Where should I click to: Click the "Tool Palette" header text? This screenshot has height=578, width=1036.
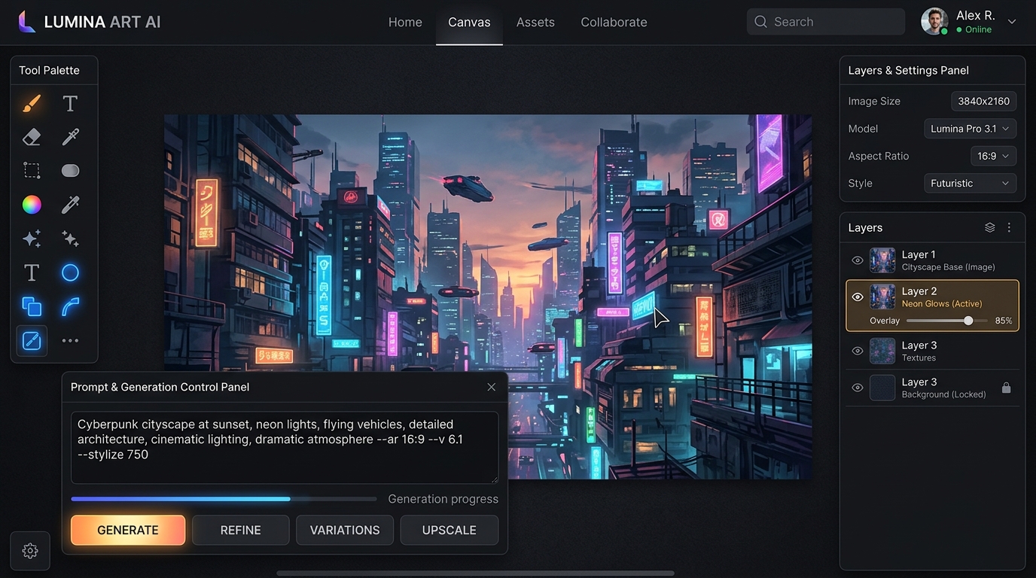49,70
